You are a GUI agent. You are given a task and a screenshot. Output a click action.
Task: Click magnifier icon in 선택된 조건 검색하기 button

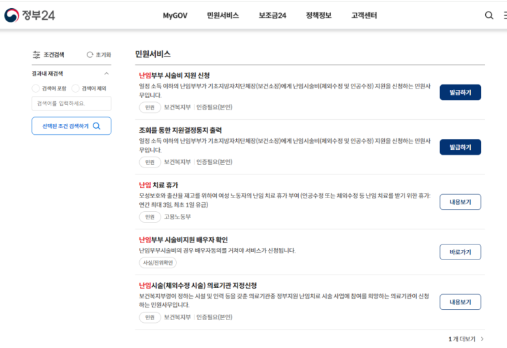click(97, 126)
